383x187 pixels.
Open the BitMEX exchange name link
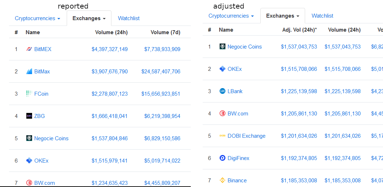[43, 49]
